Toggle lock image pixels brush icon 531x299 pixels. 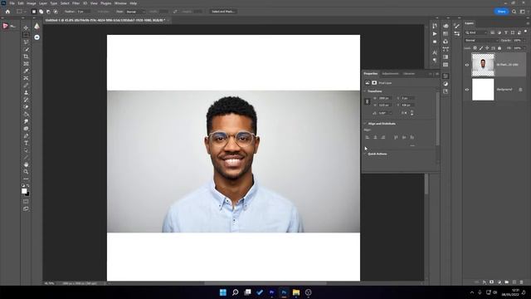(481, 48)
